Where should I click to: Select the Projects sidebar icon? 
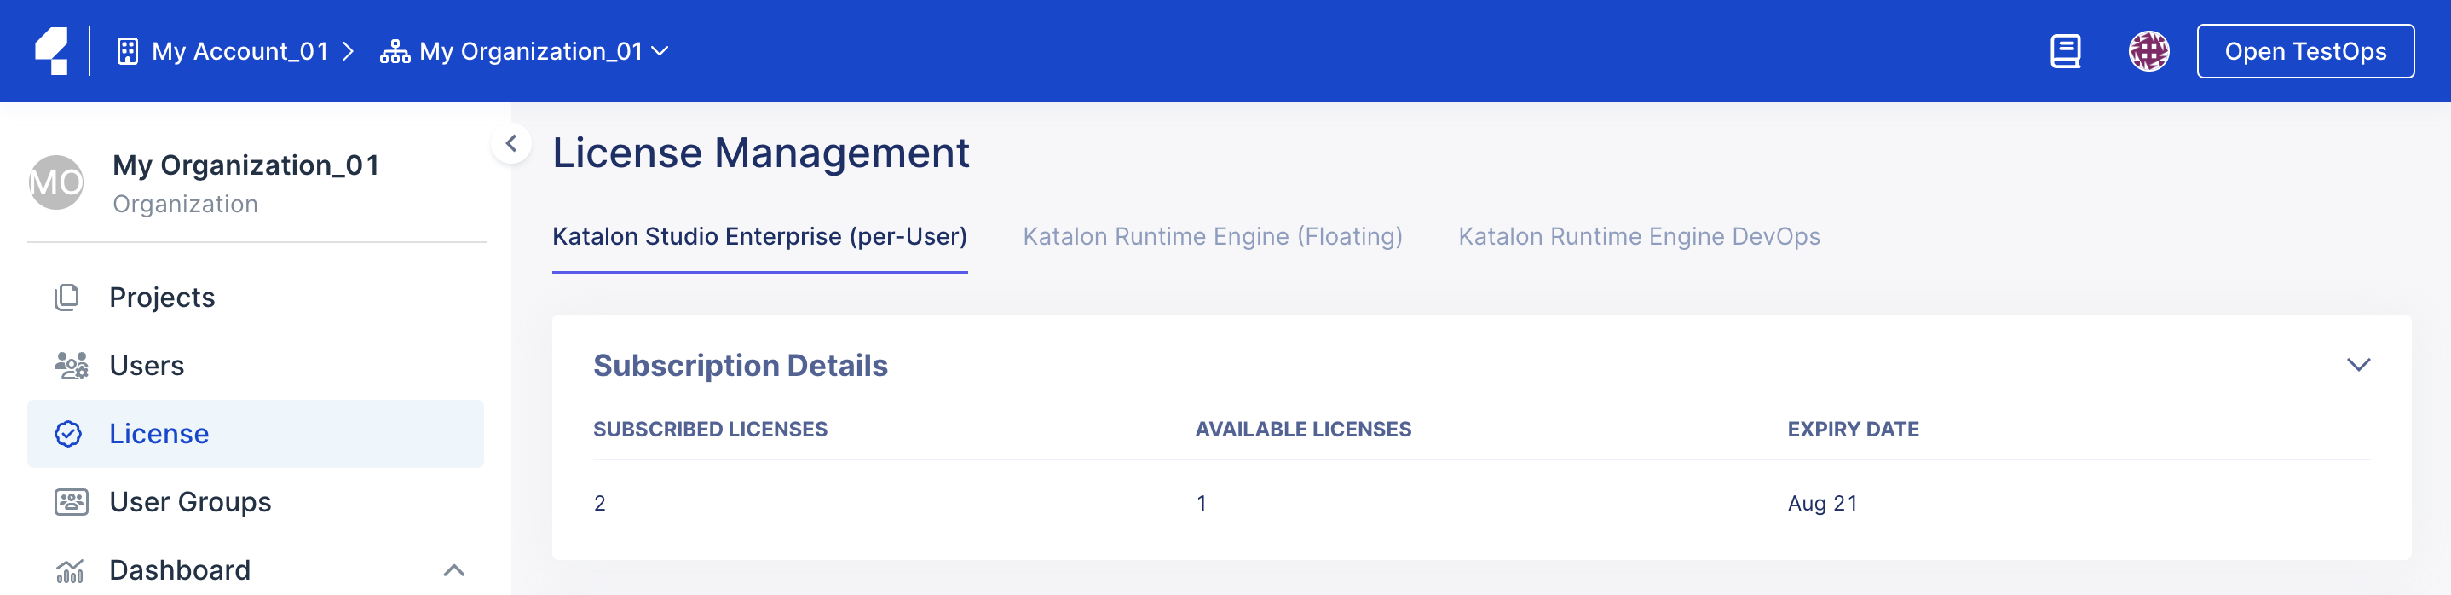(x=66, y=296)
